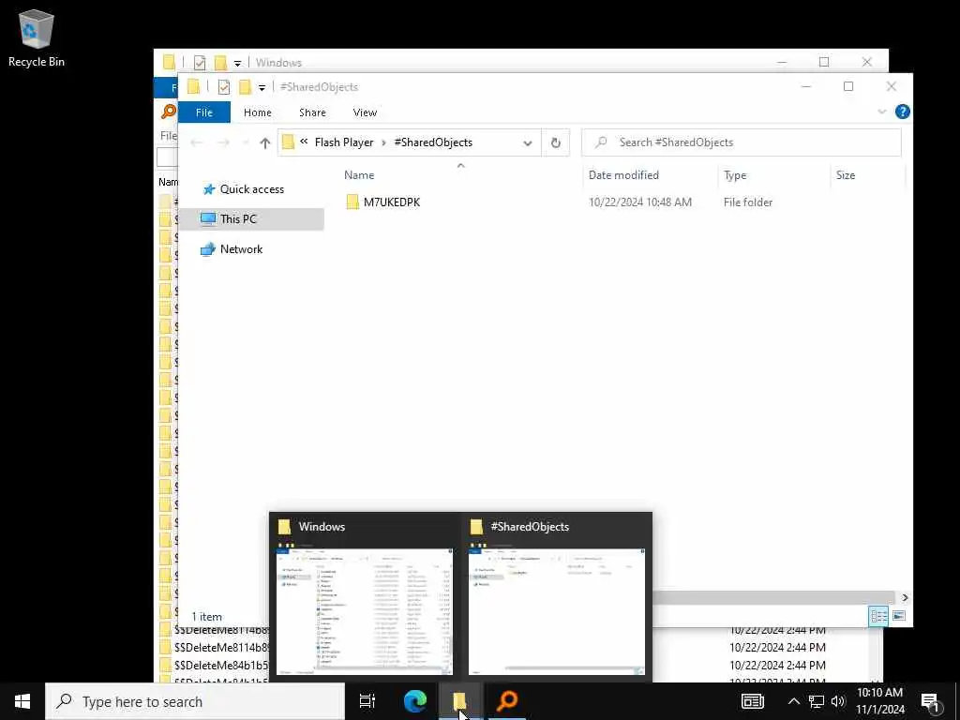This screenshot has width=960, height=720.
Task: Launch Microsoft Edge from the taskbar
Action: [x=415, y=701]
